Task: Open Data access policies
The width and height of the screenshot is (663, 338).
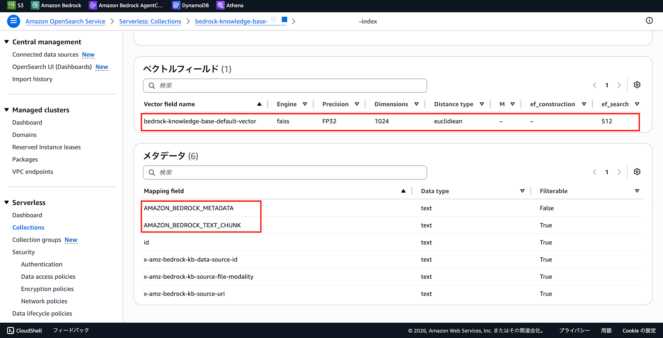Action: [x=48, y=276]
